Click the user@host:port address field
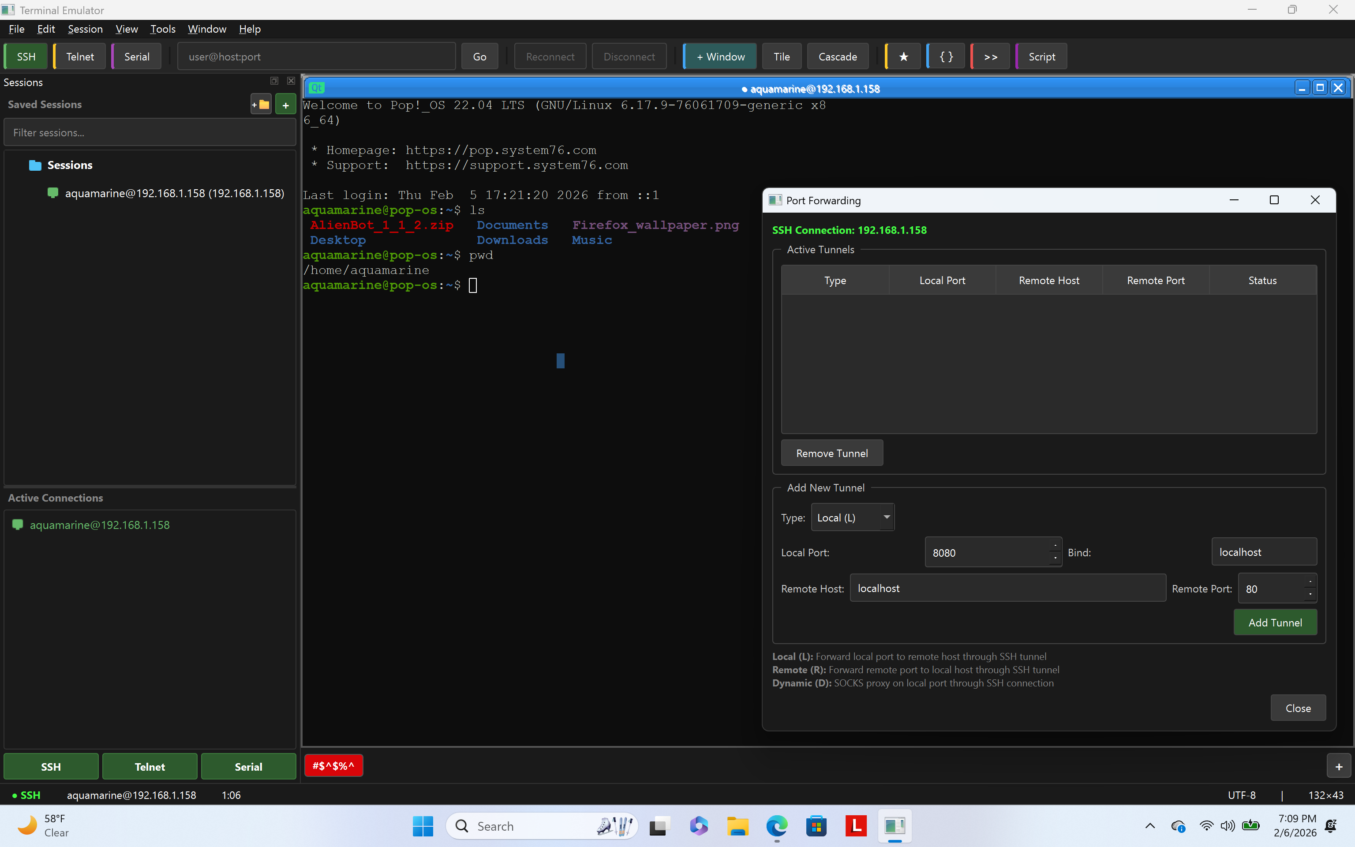The image size is (1355, 847). click(x=316, y=56)
